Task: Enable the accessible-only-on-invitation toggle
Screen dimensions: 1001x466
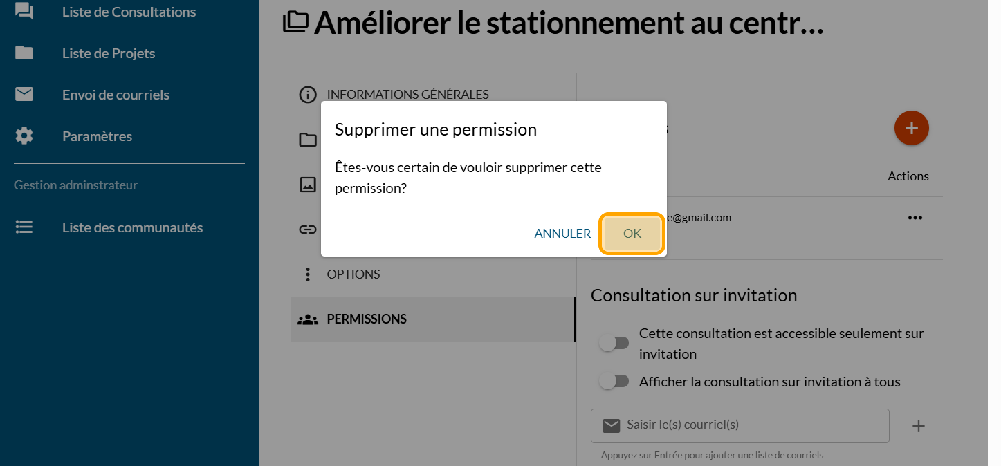Action: [x=614, y=343]
